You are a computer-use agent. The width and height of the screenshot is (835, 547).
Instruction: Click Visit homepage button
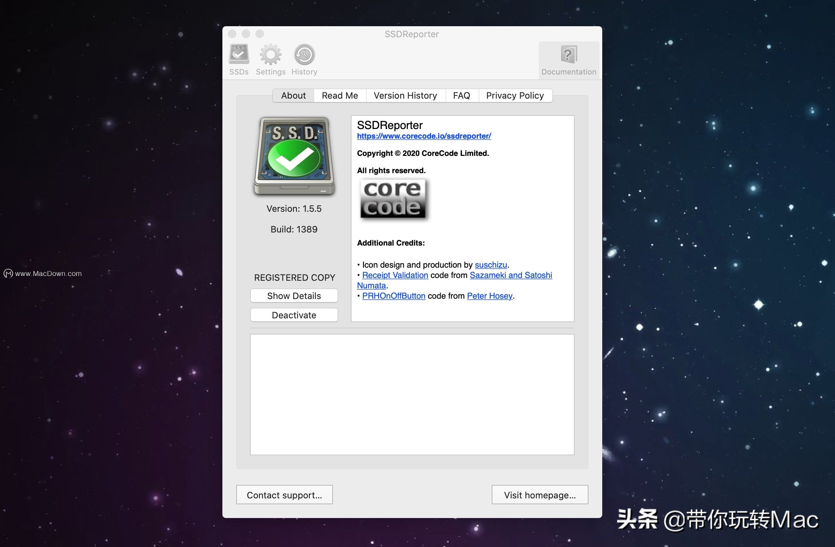(540, 495)
